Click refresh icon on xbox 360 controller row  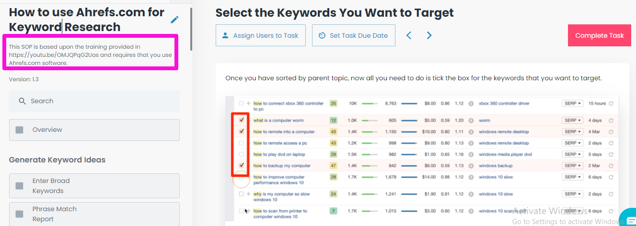click(611, 103)
